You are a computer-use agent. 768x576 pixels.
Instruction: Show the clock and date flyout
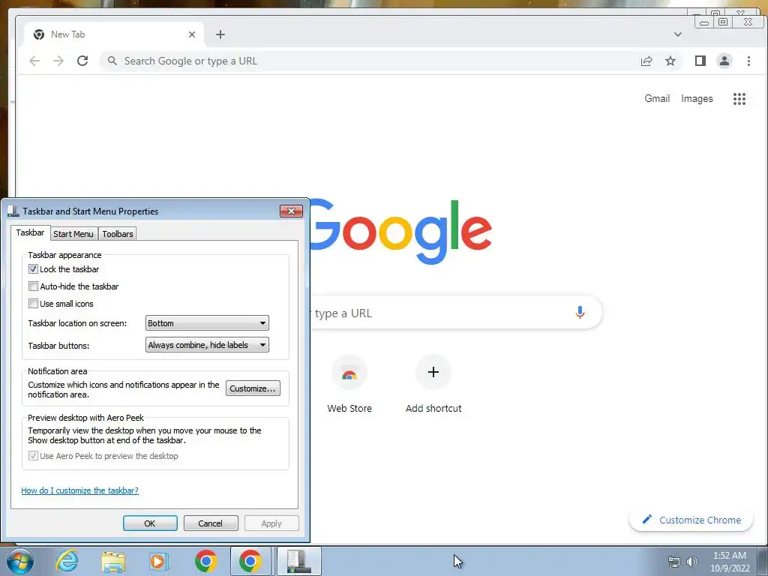tap(730, 562)
